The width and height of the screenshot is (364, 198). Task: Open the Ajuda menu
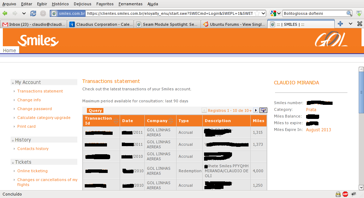pyautogui.click(x=153, y=4)
